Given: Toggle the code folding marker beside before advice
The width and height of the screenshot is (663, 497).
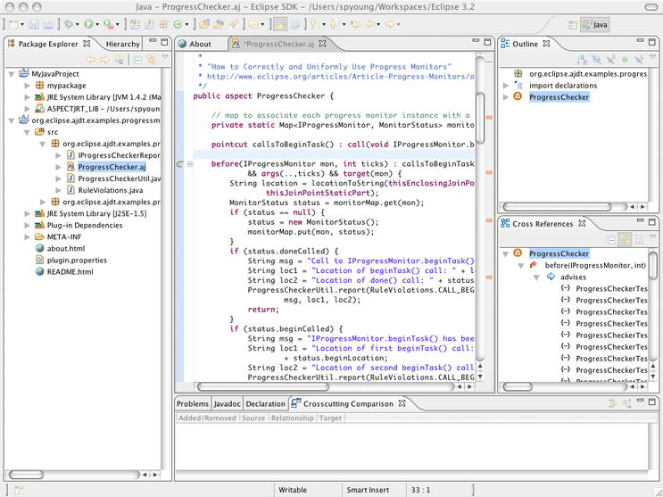Looking at the screenshot, I should (190, 164).
